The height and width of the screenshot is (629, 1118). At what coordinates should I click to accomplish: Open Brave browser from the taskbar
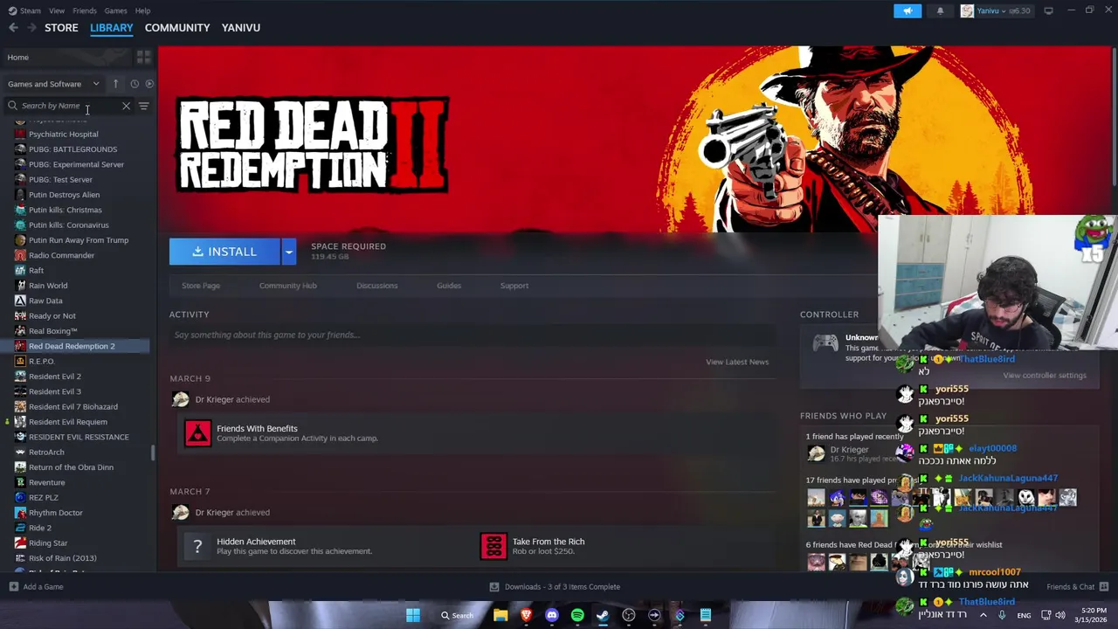point(526,615)
